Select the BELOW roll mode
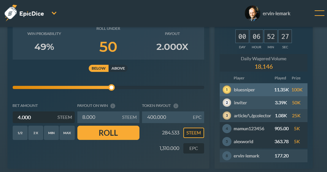The width and height of the screenshot is (327, 172). pos(99,68)
